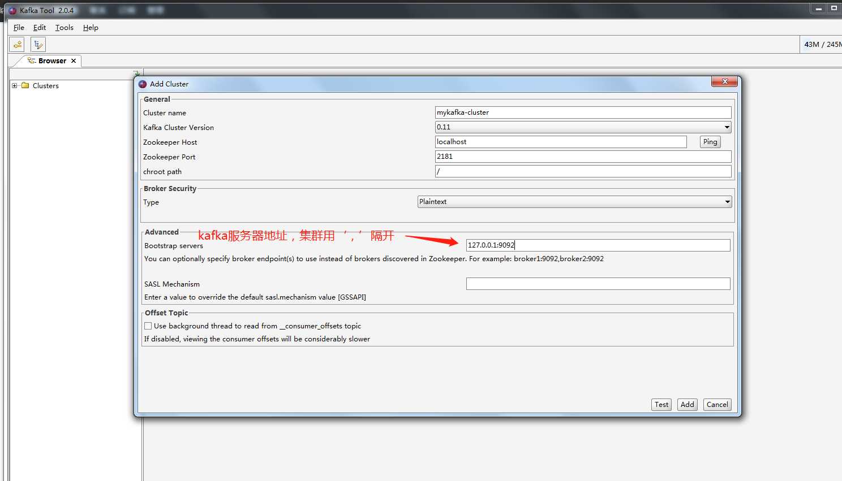Click the Cluster name input field

click(583, 112)
